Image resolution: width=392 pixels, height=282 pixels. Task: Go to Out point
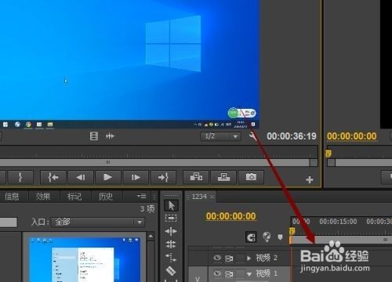(163, 178)
